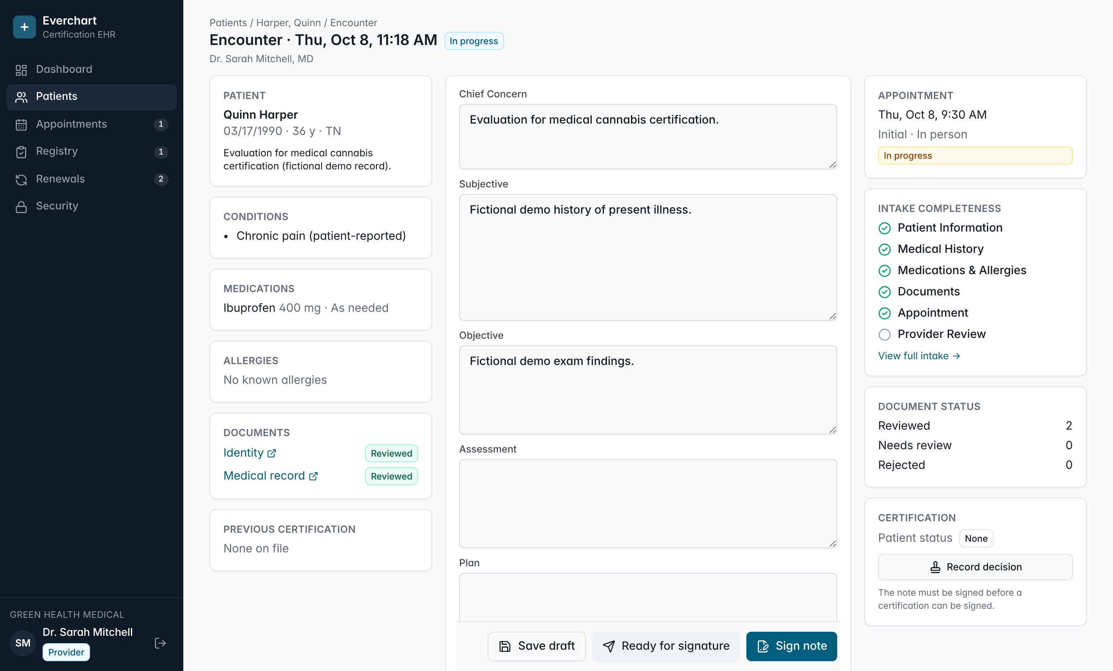Mark note Ready for signature

[x=666, y=646]
